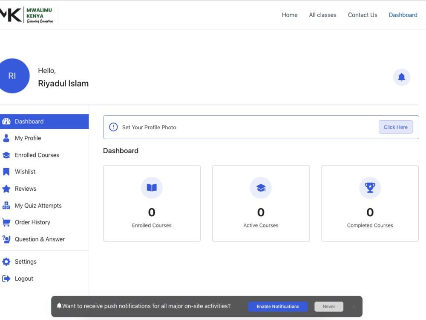Dismiss the notification banner with the X

coord(354,307)
